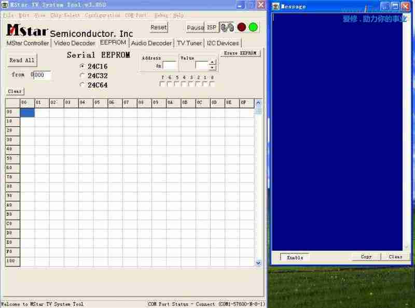Select the 24C32 radio option
The image size is (415, 308).
pos(82,76)
